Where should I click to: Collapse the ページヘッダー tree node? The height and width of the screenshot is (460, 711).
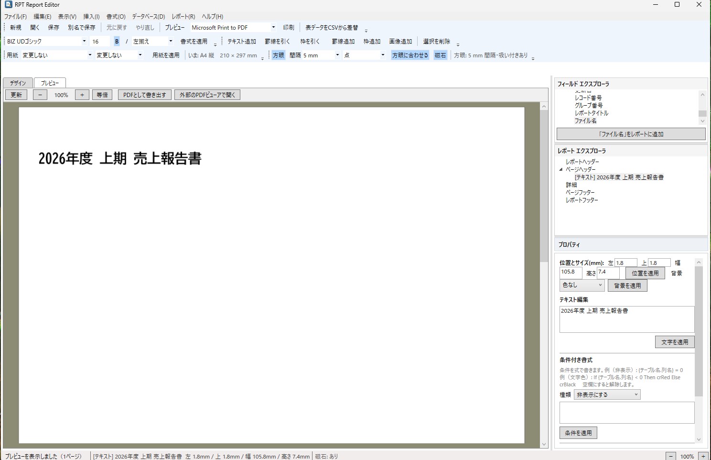tap(561, 169)
